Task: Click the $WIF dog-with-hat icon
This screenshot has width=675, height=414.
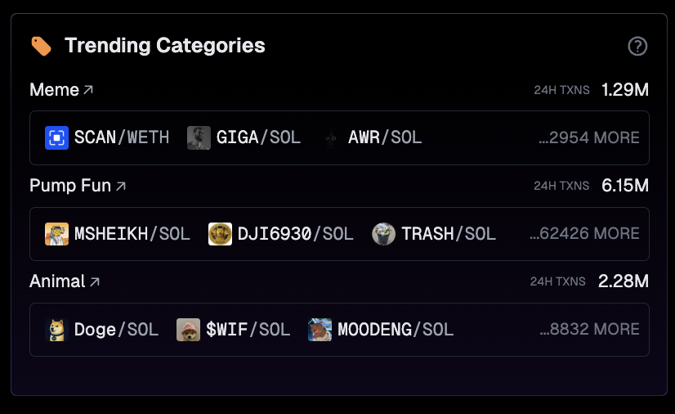Action: (x=189, y=330)
